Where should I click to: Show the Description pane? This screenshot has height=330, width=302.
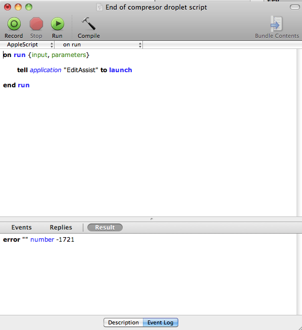[x=123, y=322]
